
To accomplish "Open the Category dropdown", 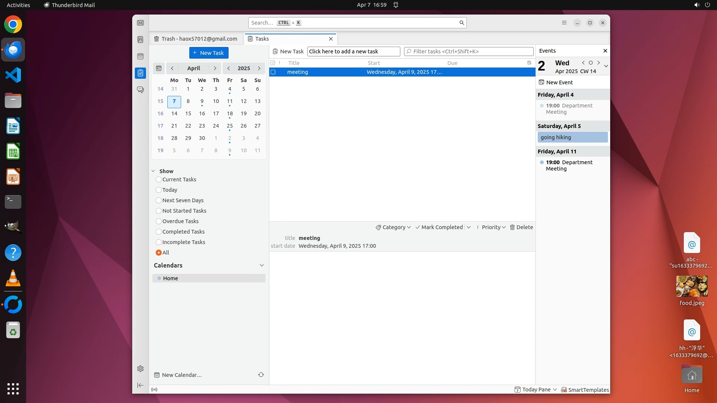I will coord(393,227).
